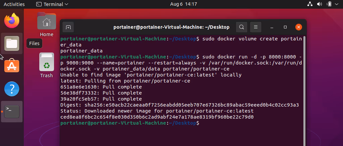Open the clock showing Aug 6 14:17
343x146 pixels.
pyautogui.click(x=184, y=4)
